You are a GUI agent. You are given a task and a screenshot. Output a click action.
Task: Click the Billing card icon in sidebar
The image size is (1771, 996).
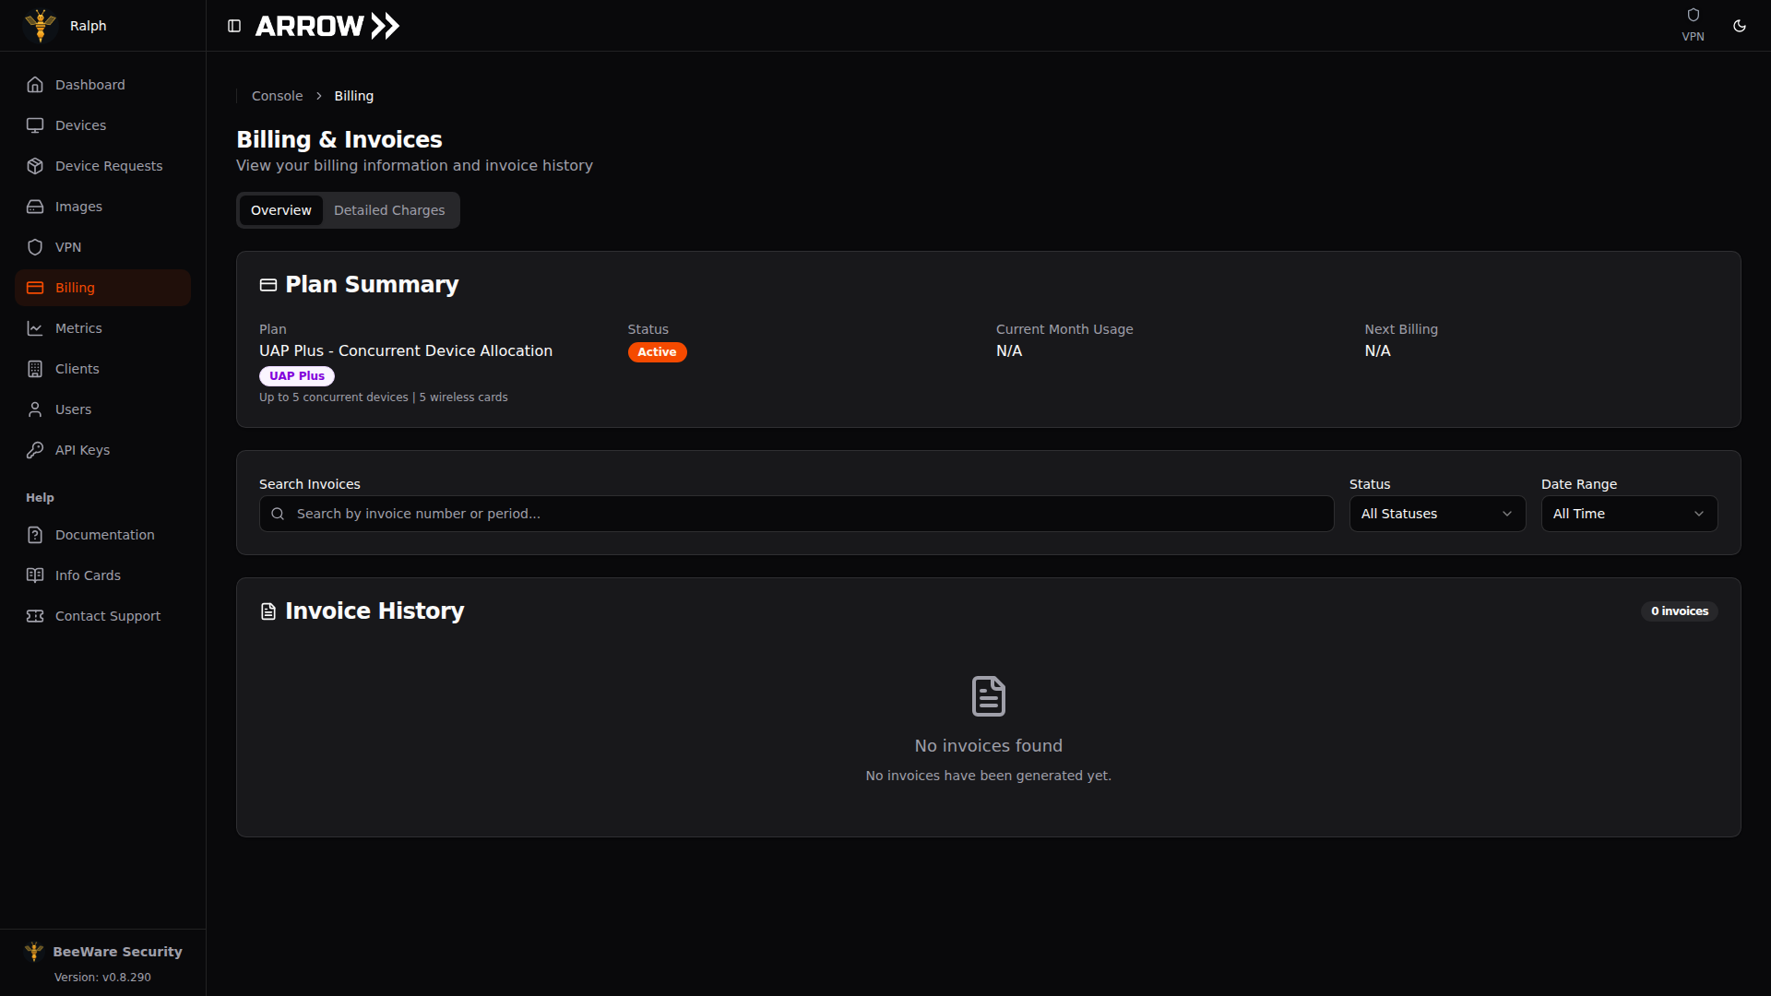pos(35,288)
